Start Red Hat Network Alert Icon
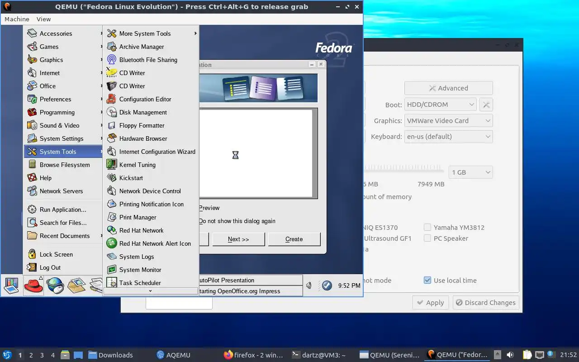The image size is (579, 362). 151,243
